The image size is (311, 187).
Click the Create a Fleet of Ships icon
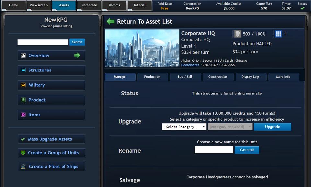(23, 167)
